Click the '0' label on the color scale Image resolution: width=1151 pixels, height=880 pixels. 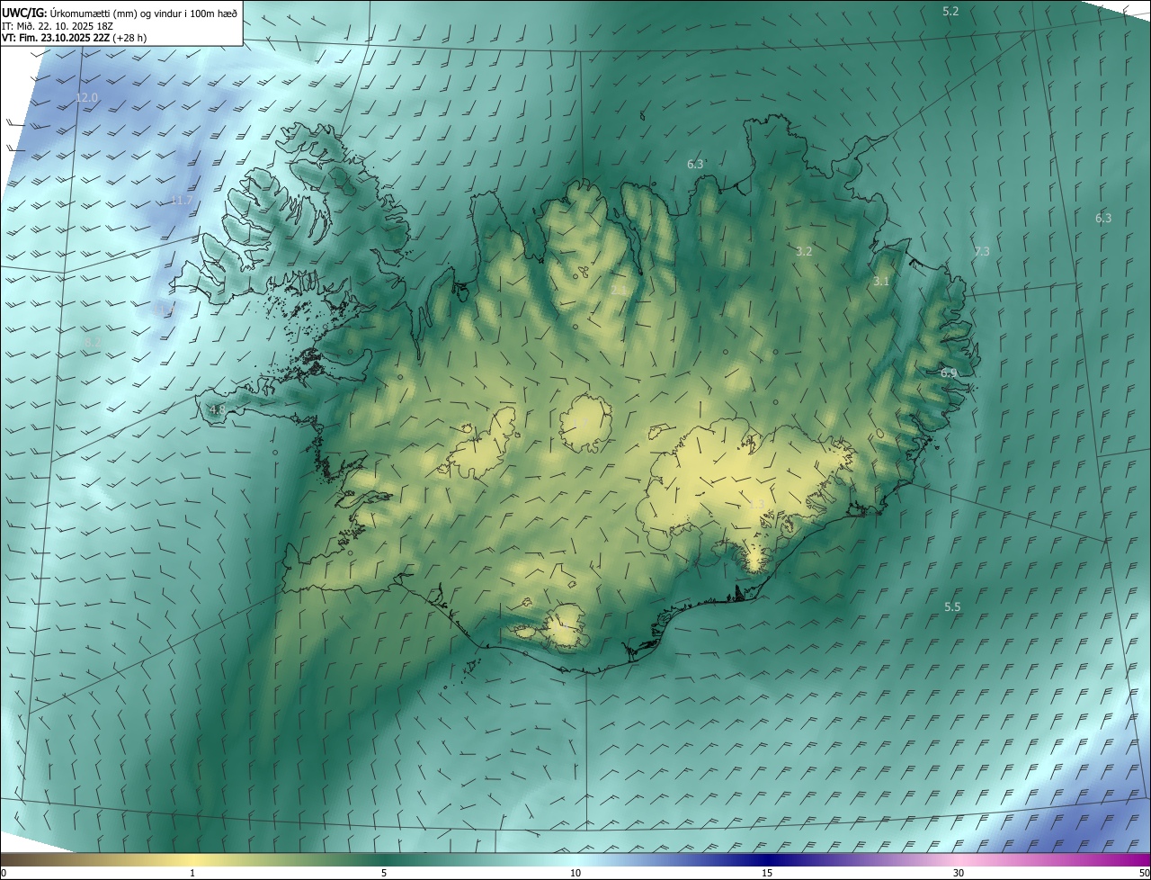pos(4,873)
